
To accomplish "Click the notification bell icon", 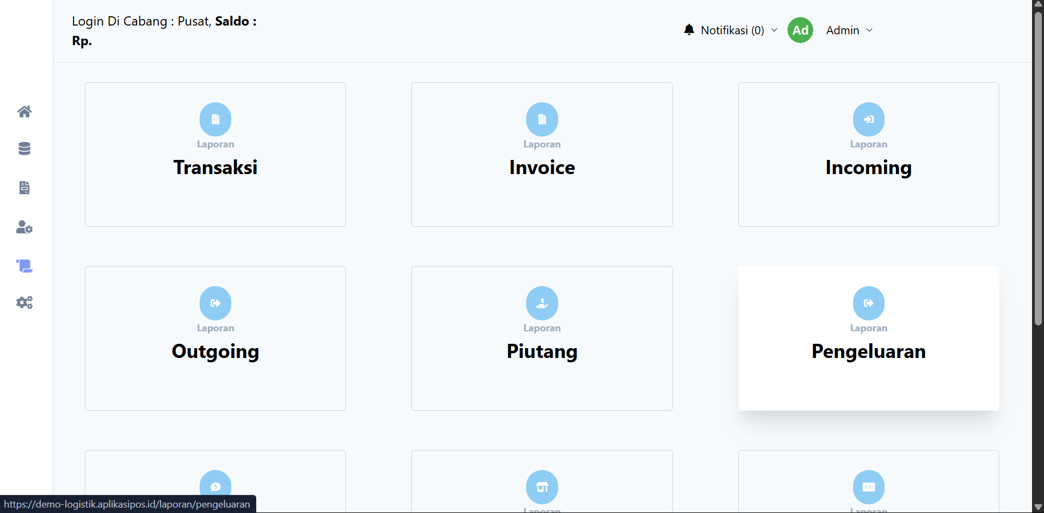I will pos(689,30).
